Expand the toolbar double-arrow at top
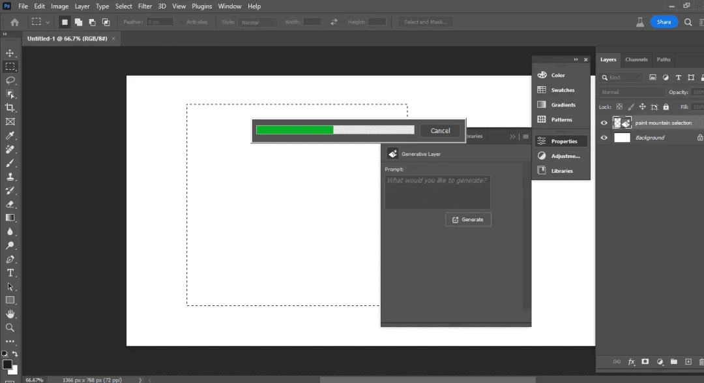The height and width of the screenshot is (383, 704). (5, 34)
